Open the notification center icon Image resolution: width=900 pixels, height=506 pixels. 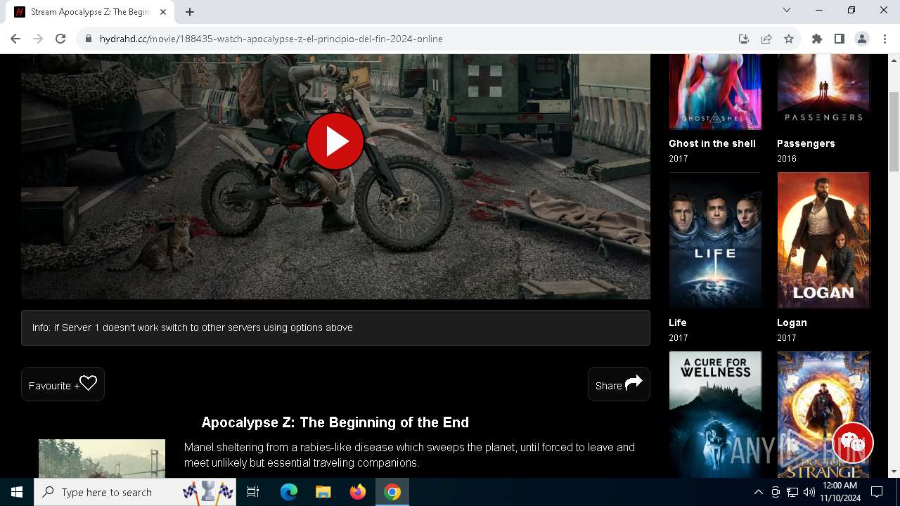click(877, 492)
